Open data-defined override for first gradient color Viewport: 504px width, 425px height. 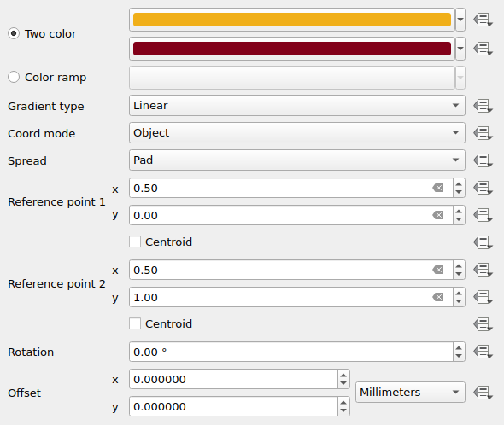click(483, 20)
